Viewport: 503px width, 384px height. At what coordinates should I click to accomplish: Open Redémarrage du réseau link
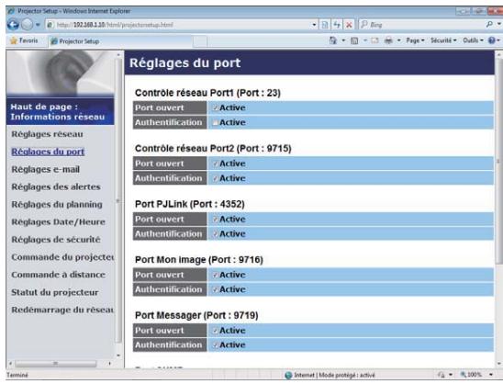[x=62, y=310]
